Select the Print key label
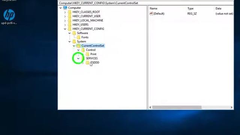 [x=93, y=54]
